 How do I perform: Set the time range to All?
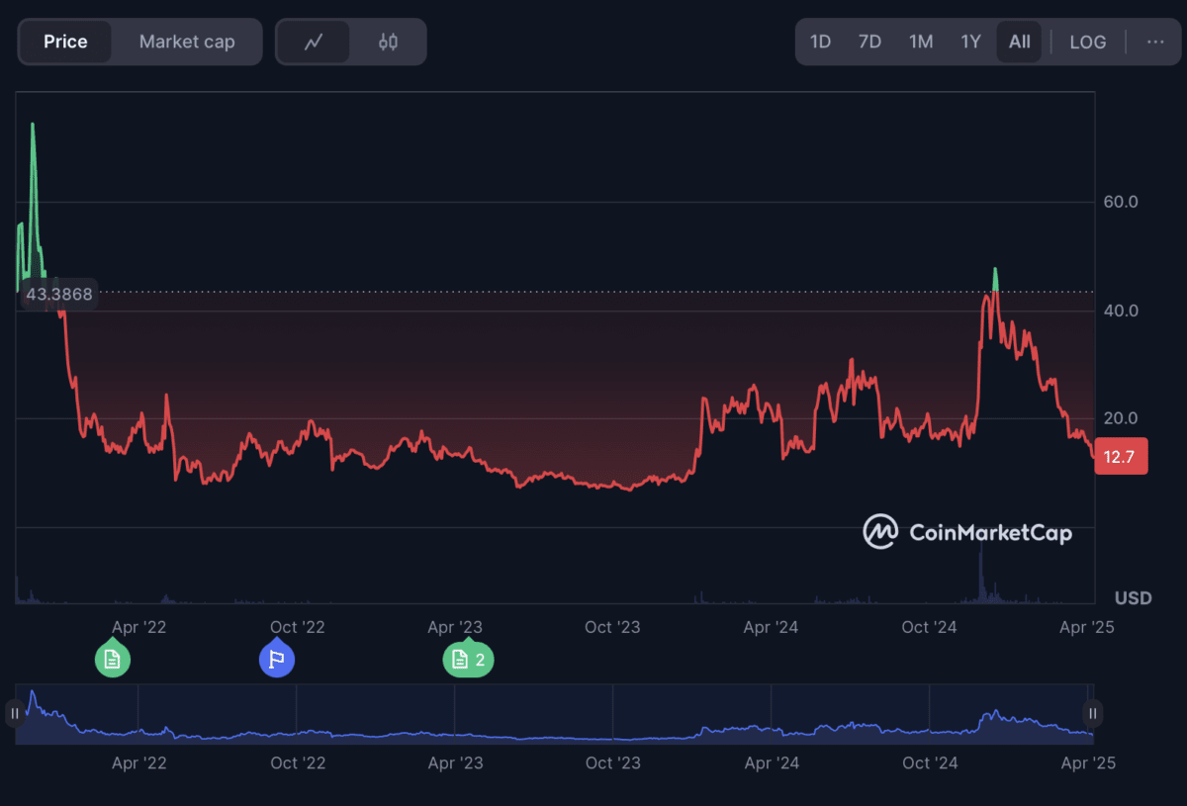1019,42
